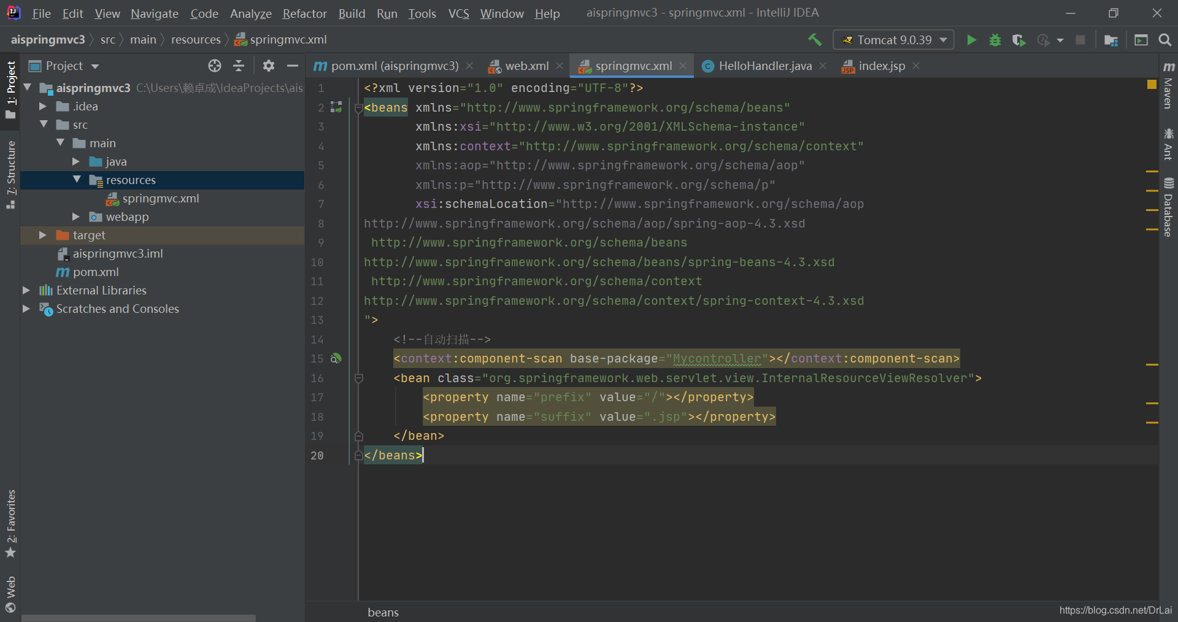Collapse the src folder

click(x=44, y=125)
